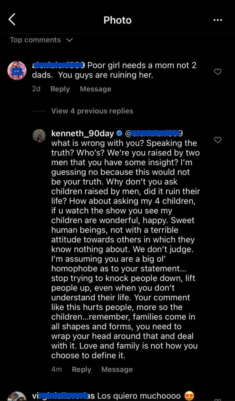
Task: Open kenneth_90day's profile avatar
Action: [x=39, y=135]
